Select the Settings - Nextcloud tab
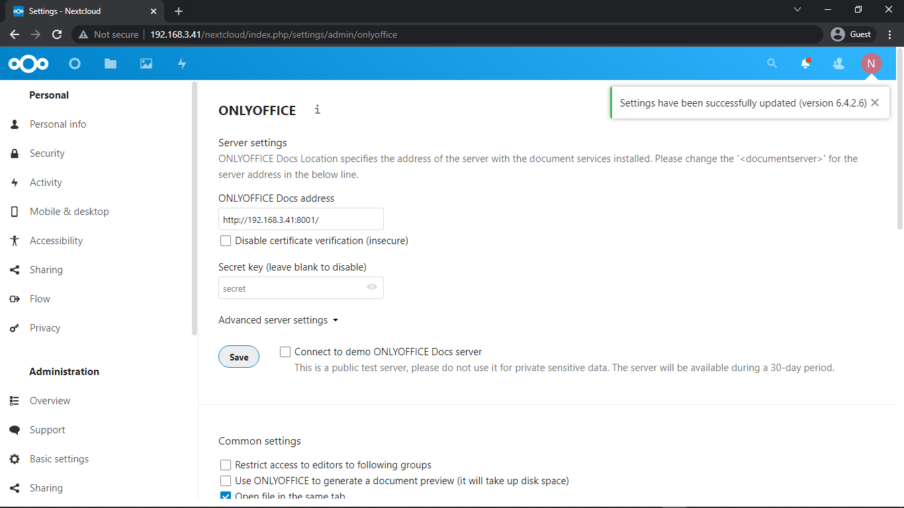 [x=85, y=11]
